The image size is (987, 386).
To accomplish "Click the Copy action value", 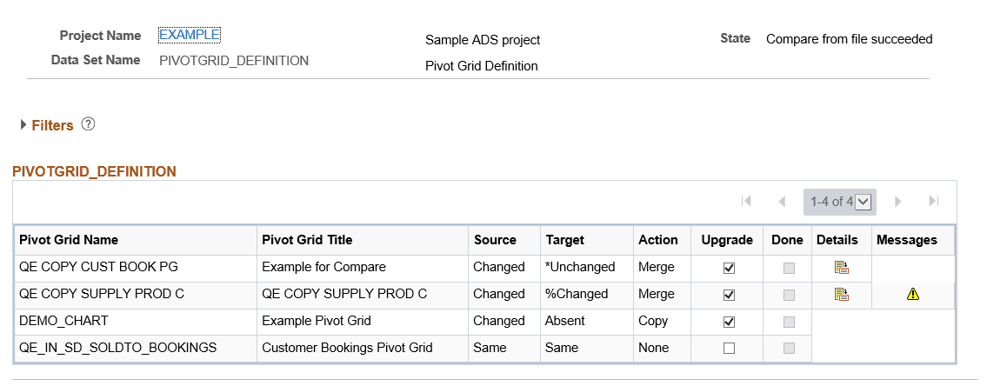I will coord(653,321).
